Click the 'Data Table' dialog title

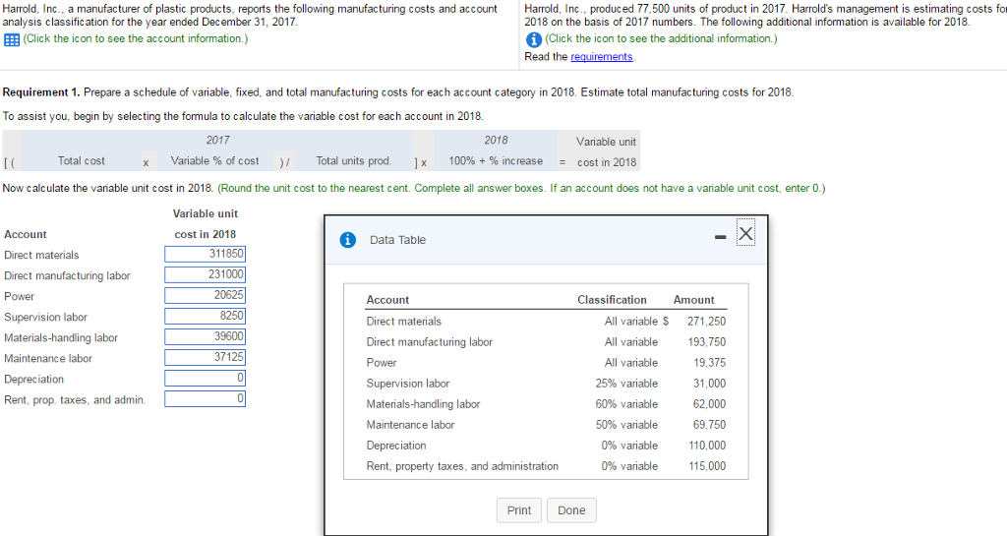pos(397,240)
